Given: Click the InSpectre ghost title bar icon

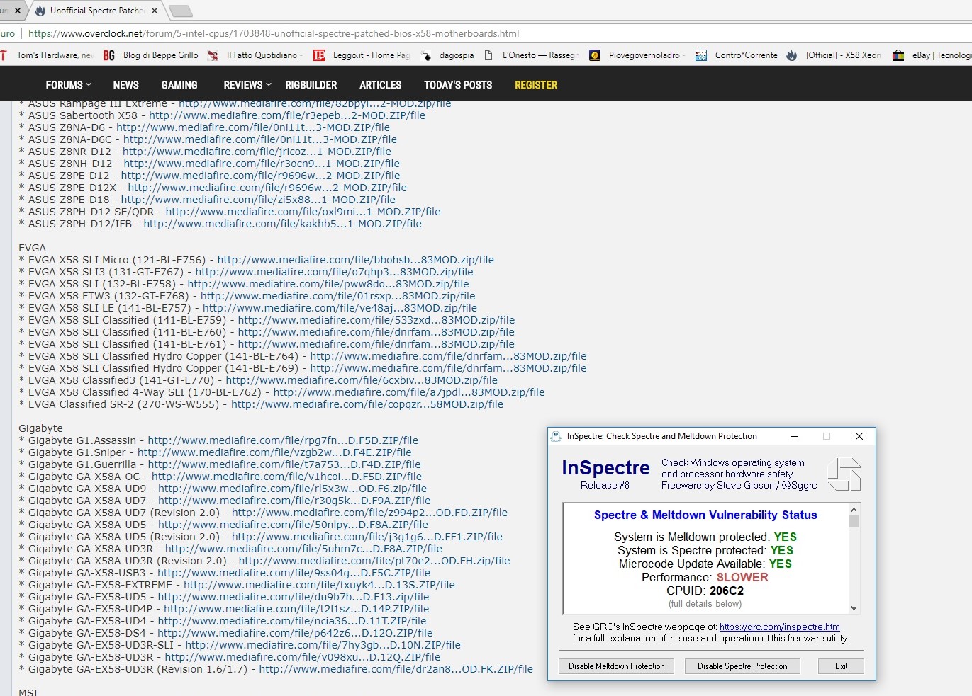Looking at the screenshot, I should point(557,436).
